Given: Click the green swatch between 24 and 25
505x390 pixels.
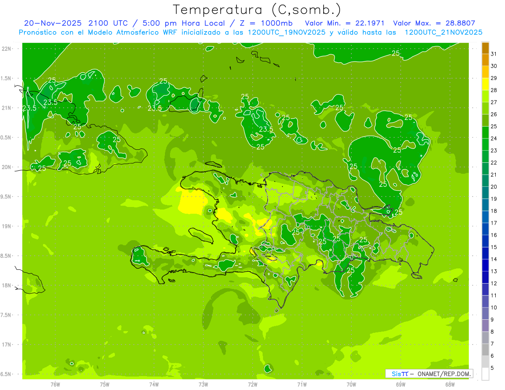Looking at the screenshot, I should tap(485, 133).
